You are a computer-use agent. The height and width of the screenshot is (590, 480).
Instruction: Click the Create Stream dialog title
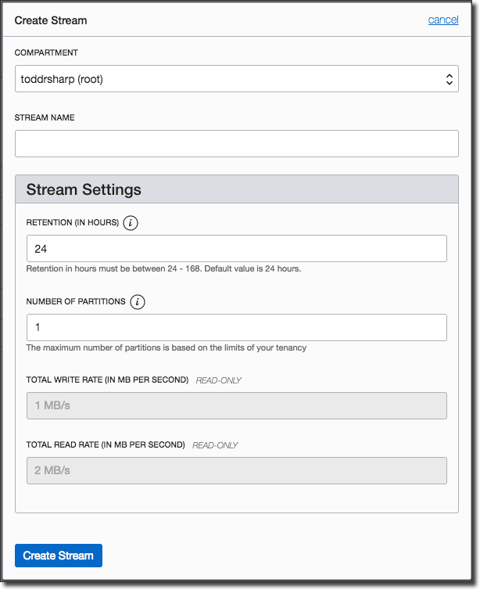click(x=51, y=20)
